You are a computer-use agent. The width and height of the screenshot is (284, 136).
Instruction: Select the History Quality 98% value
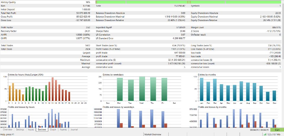(88, 2)
